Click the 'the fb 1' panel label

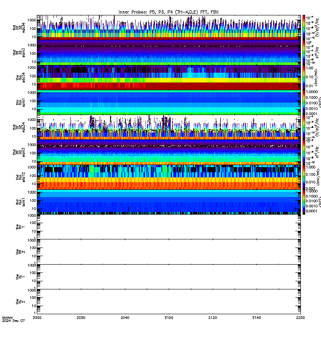21,277
